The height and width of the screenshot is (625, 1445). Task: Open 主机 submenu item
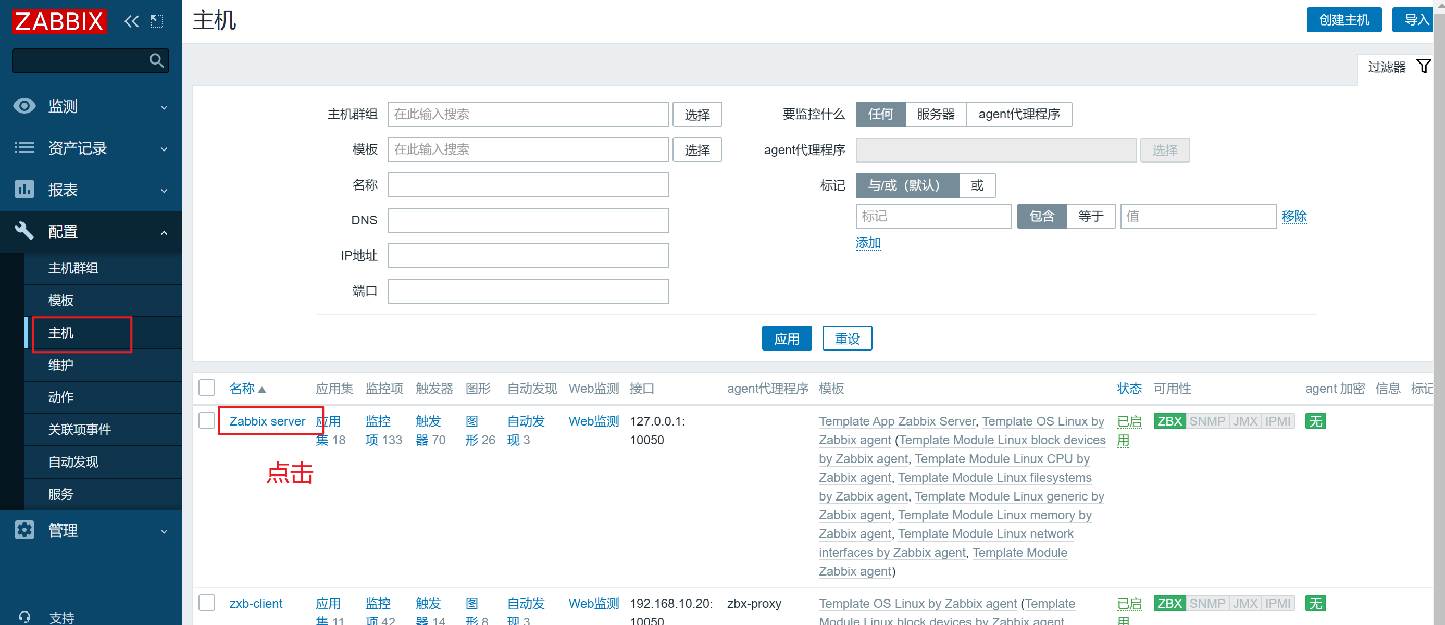(103, 333)
